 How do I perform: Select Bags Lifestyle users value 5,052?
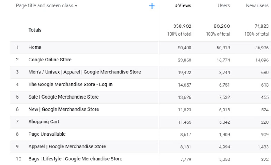(224, 160)
